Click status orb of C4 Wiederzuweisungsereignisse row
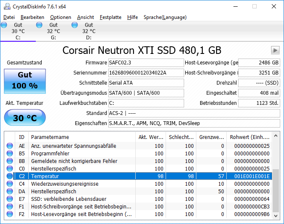The width and height of the screenshot is (284, 224). [10, 184]
